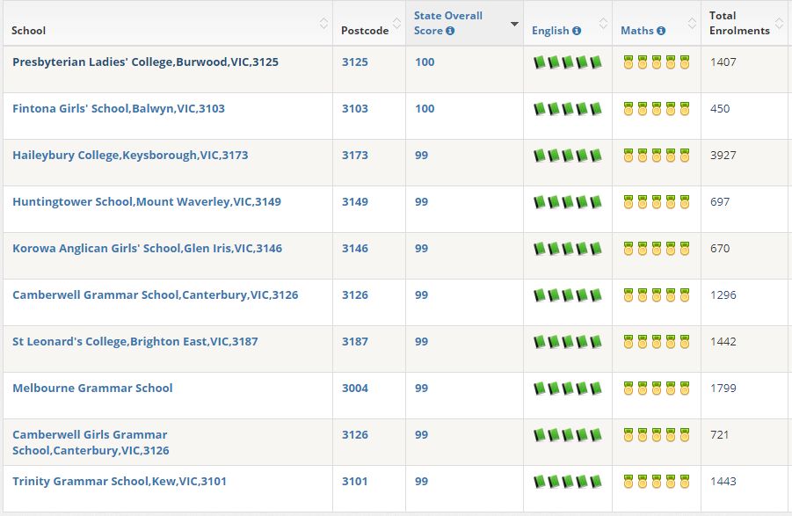Click English book rating for St Leonard's College
Screen dimensions: 792x516
(568, 342)
